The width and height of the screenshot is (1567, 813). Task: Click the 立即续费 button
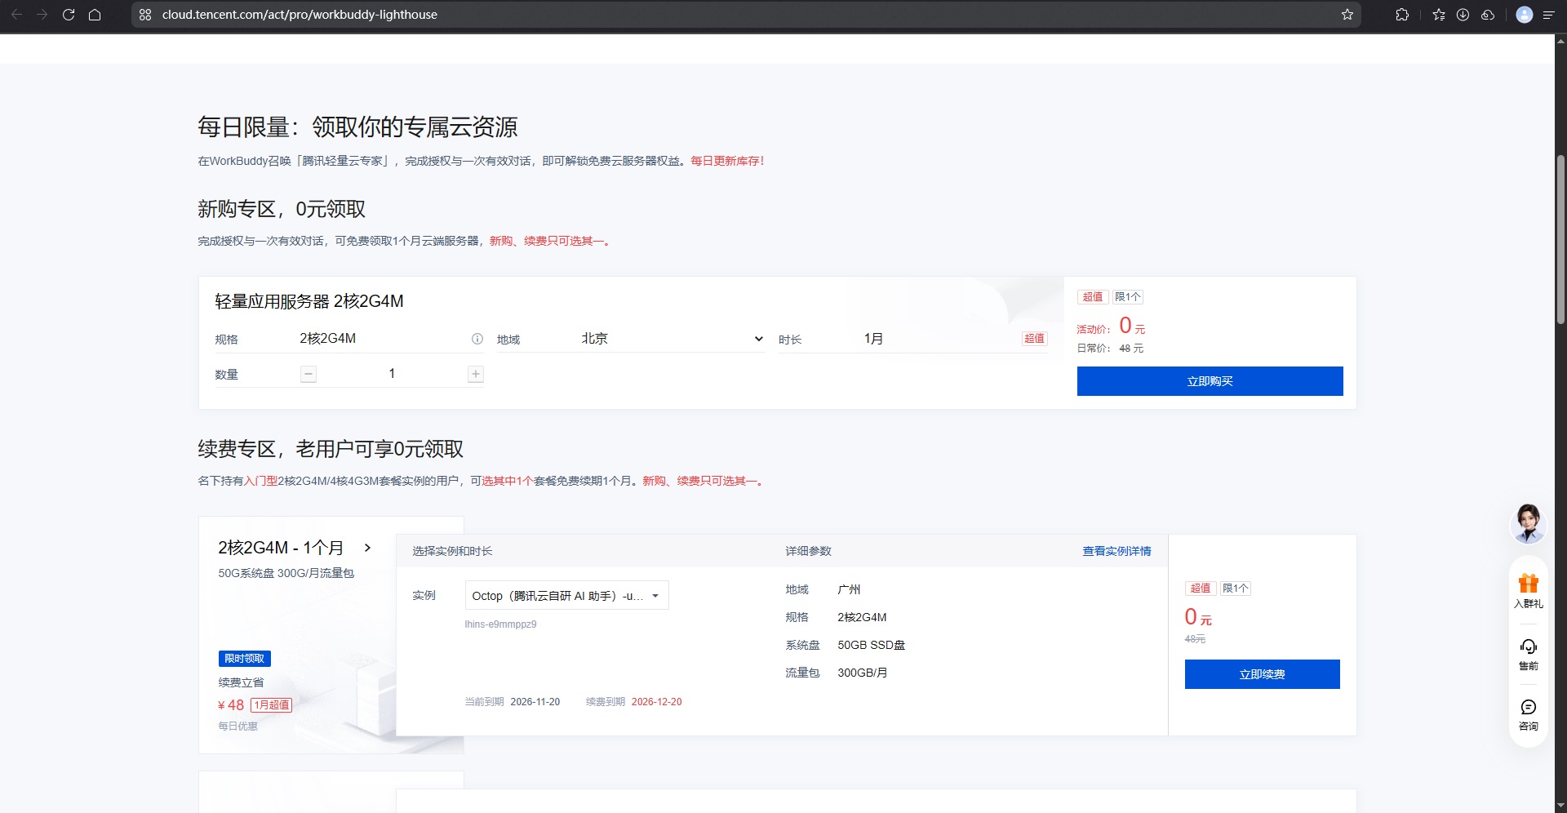pyautogui.click(x=1262, y=674)
